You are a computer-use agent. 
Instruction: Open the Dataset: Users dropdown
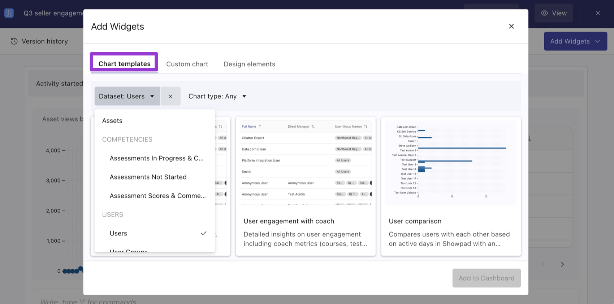[127, 96]
